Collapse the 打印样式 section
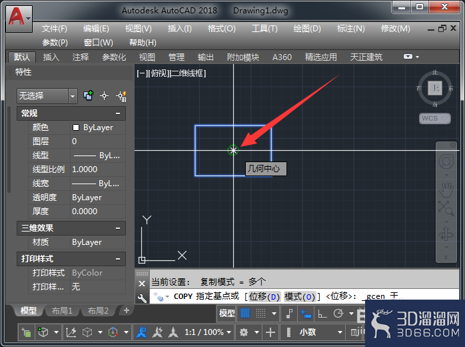 pos(118,259)
